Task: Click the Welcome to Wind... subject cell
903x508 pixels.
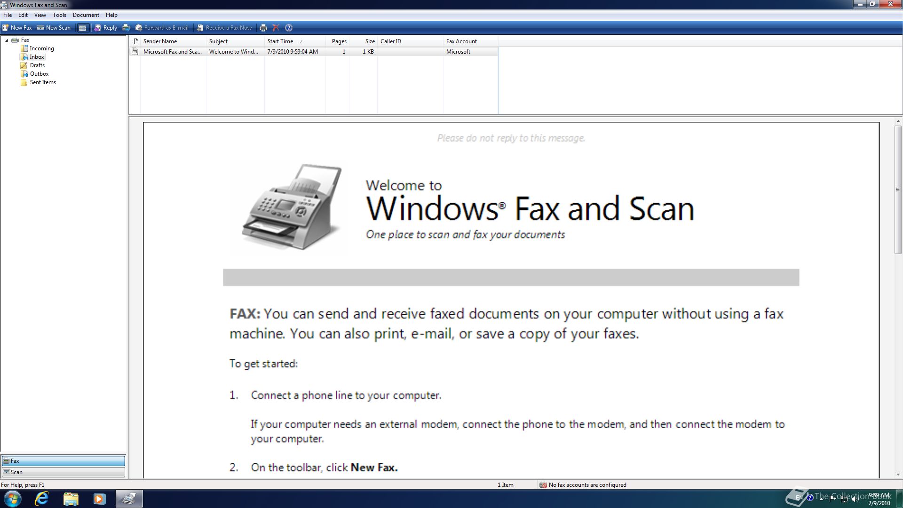Action: point(234,52)
